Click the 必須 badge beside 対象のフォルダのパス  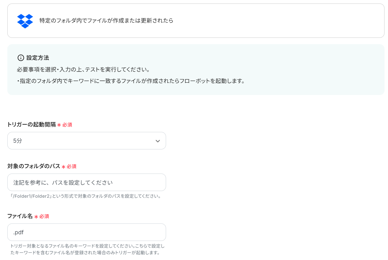click(72, 166)
